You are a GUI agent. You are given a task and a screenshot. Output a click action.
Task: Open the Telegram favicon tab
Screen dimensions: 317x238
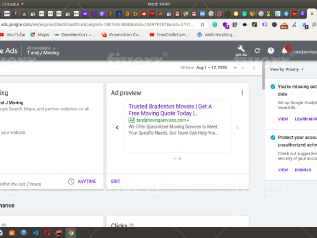(286, 14)
